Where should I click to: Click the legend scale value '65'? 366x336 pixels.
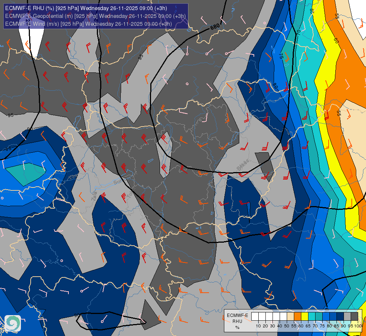coord(308,326)
